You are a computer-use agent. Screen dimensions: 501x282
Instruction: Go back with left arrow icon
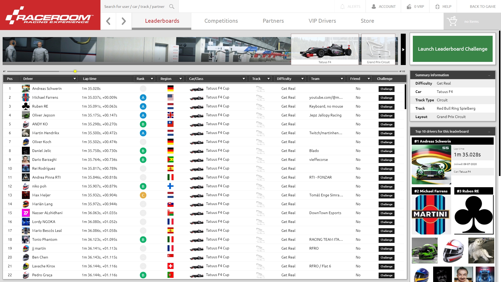pos(108,21)
